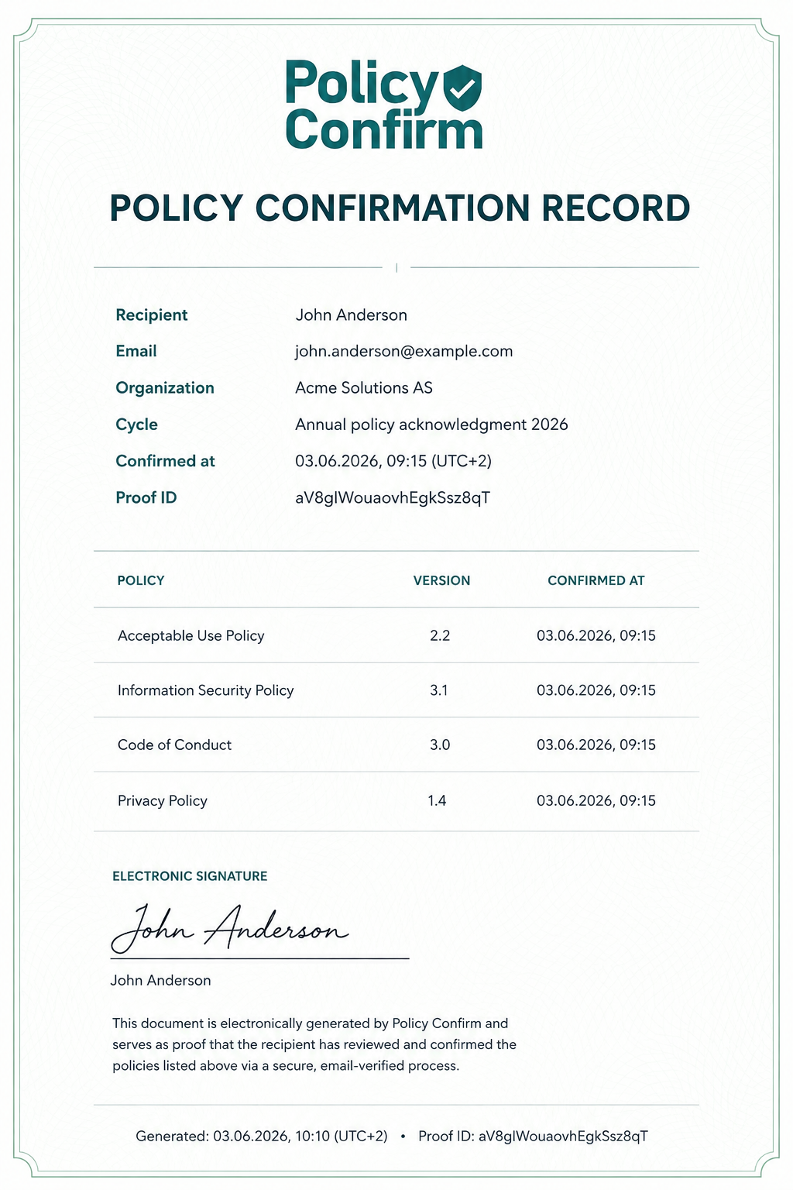Click the Proof ID field label
Screen dimensions: 793x1190
[146, 498]
